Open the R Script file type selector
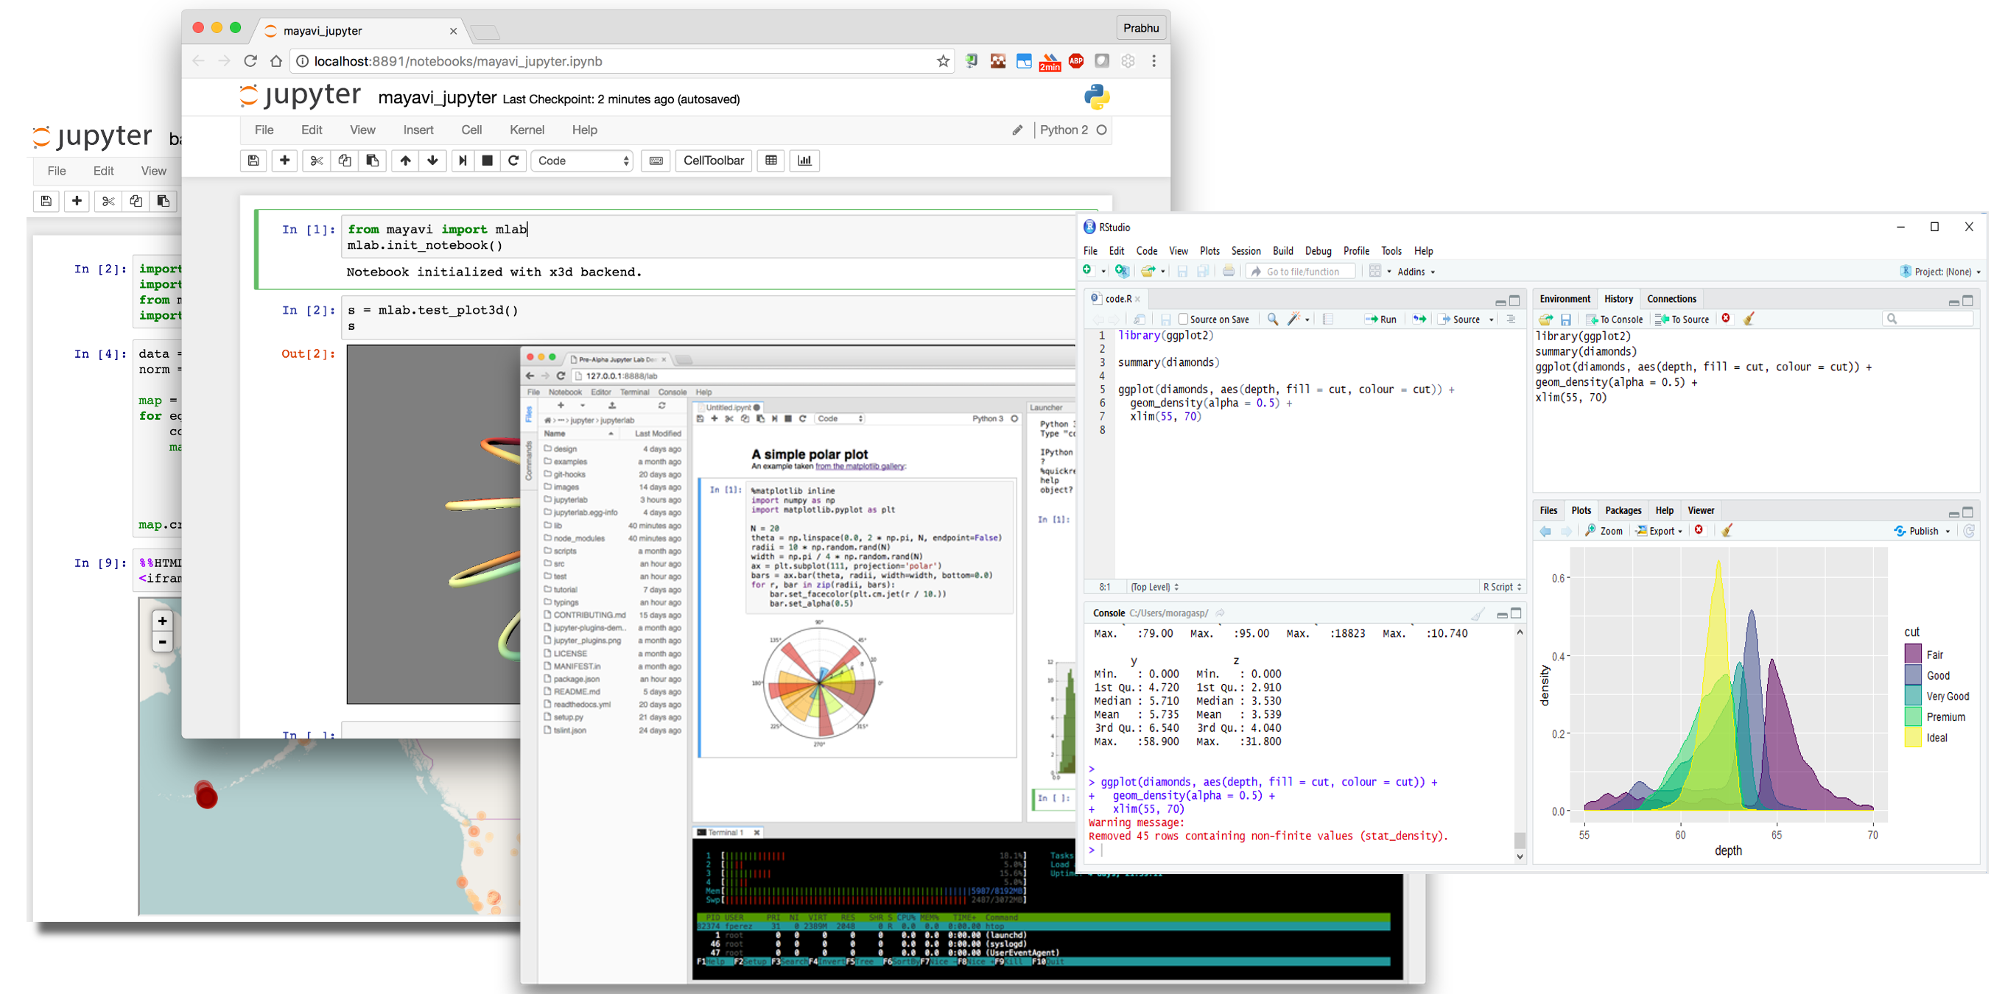 [x=1501, y=588]
